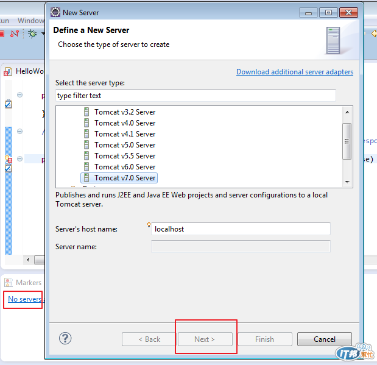Click the server list scroll down arrow
The height and width of the screenshot is (365, 377).
tap(347, 182)
